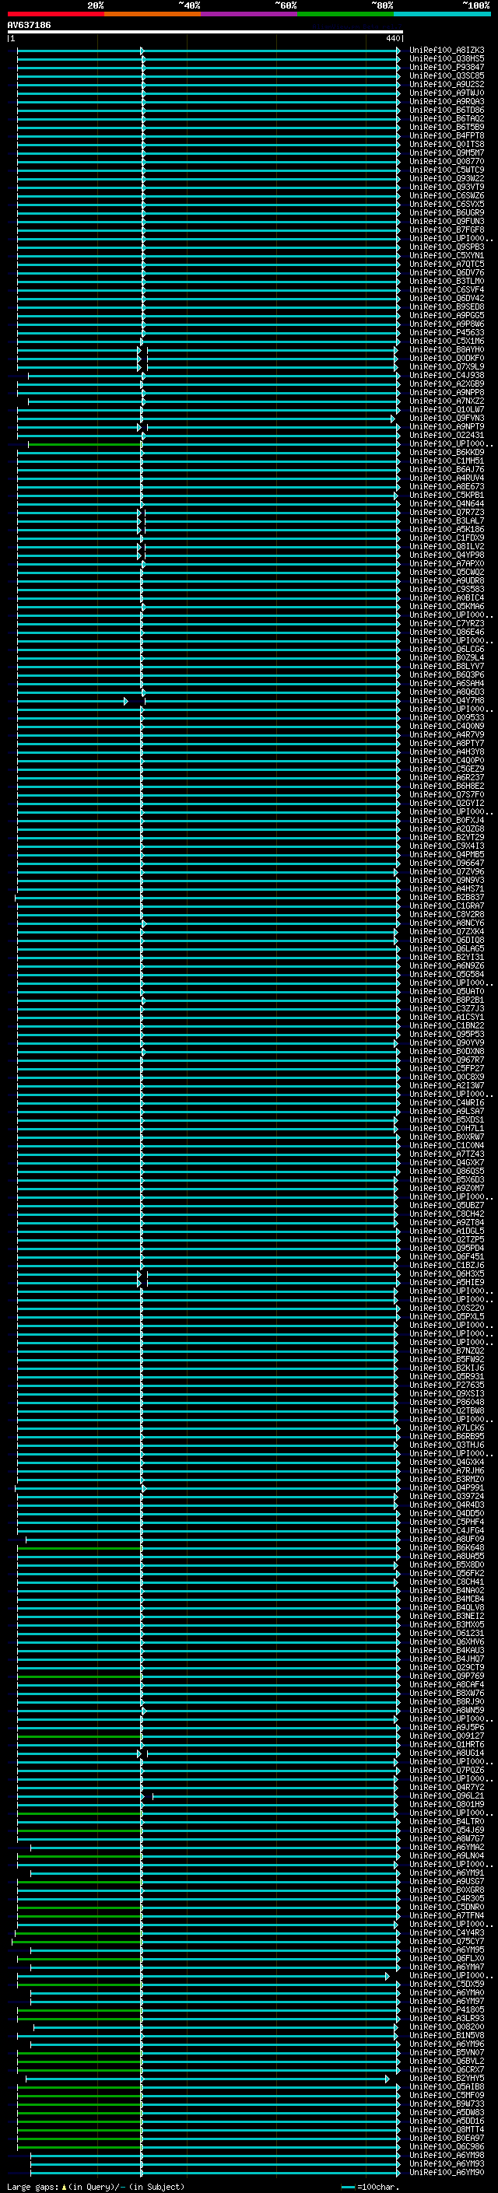Select hit label UniRef100_C5WTC9
498x2193 pixels.
pos(447,170)
